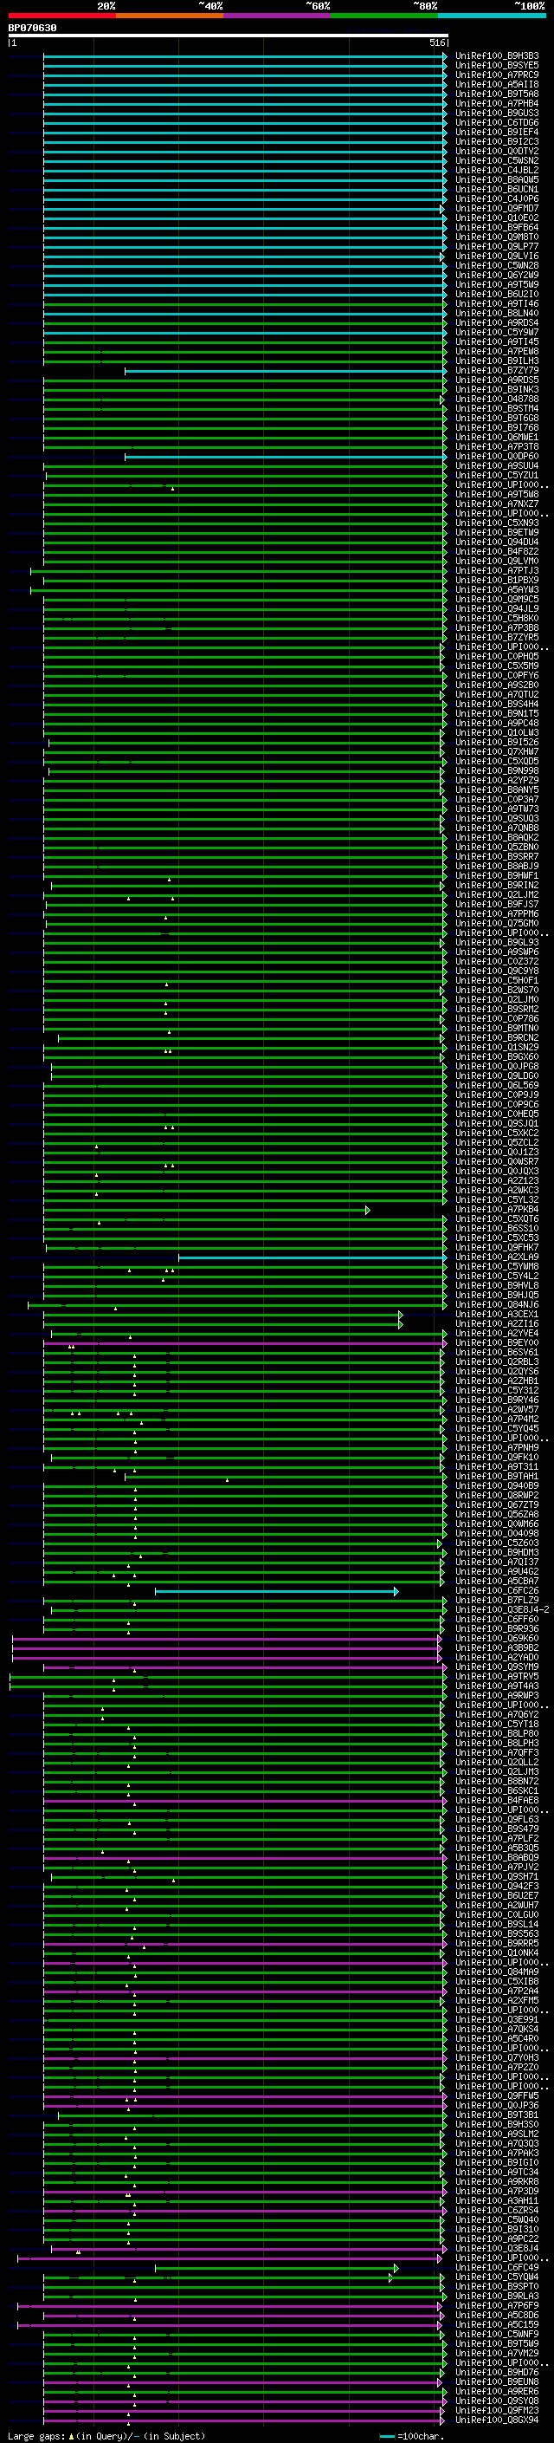Image resolution: width=554 pixels, height=2443 pixels.
Task: Click the short green bar for UniRef100_A7PKB4
Action: coord(206,1210)
